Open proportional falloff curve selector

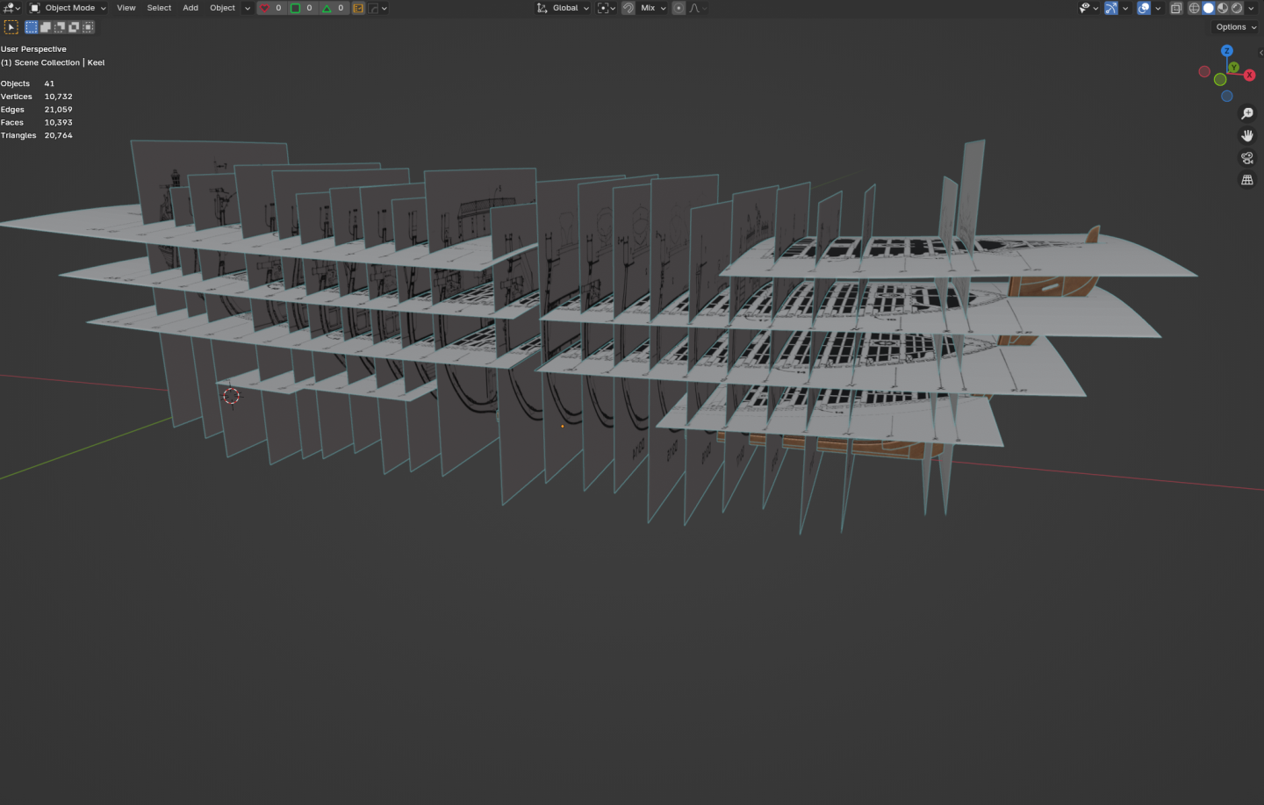698,8
